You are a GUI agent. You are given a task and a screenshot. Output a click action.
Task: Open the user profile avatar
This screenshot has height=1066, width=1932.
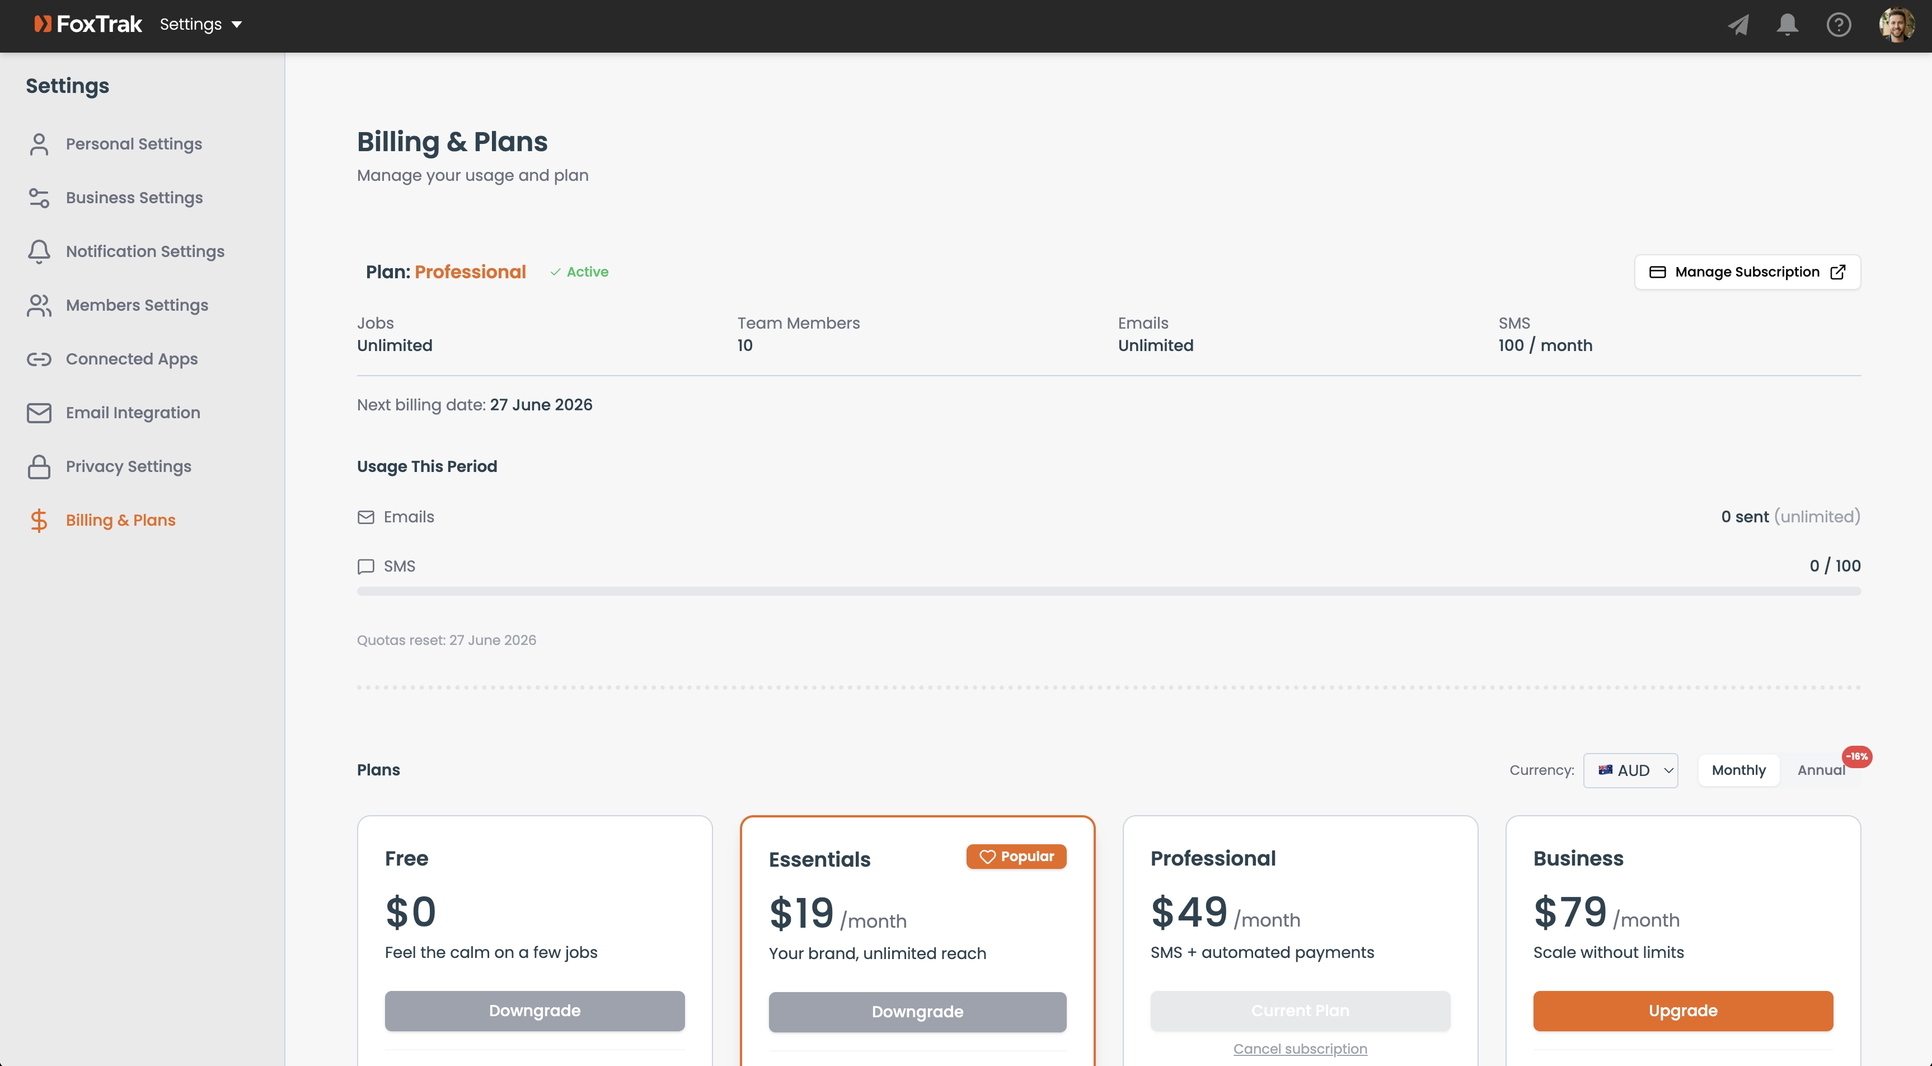tap(1897, 25)
